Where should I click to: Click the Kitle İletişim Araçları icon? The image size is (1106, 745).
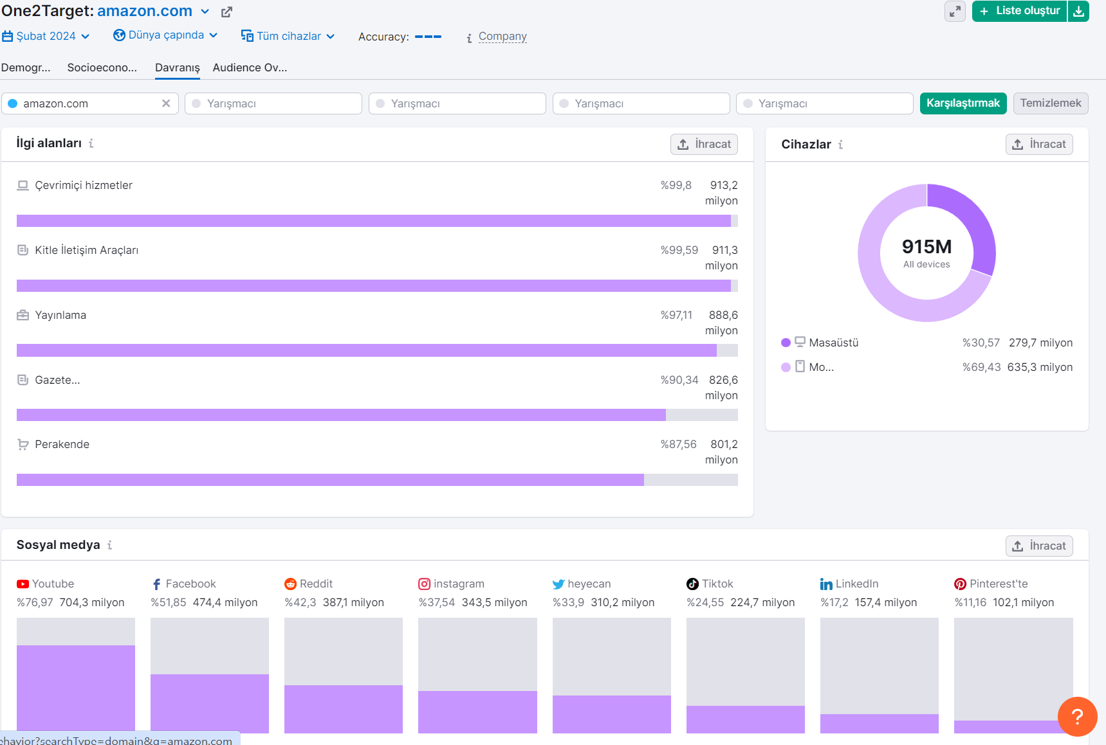[23, 250]
